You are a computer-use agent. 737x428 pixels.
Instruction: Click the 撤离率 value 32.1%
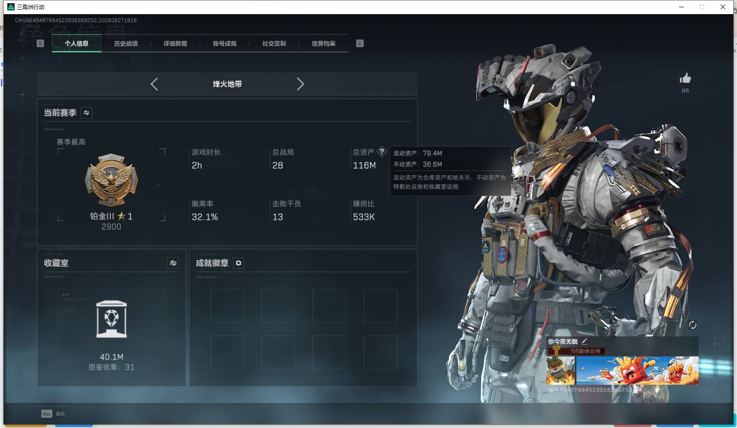[205, 217]
